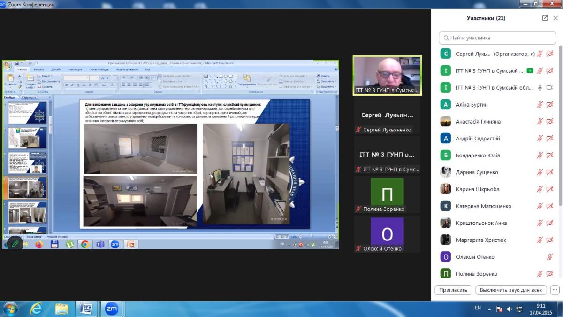
Task: Click the green annotation pencil button
Action: click(x=15, y=244)
